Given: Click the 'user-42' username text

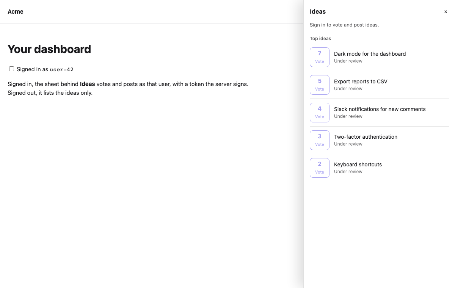Looking at the screenshot, I should (x=61, y=70).
